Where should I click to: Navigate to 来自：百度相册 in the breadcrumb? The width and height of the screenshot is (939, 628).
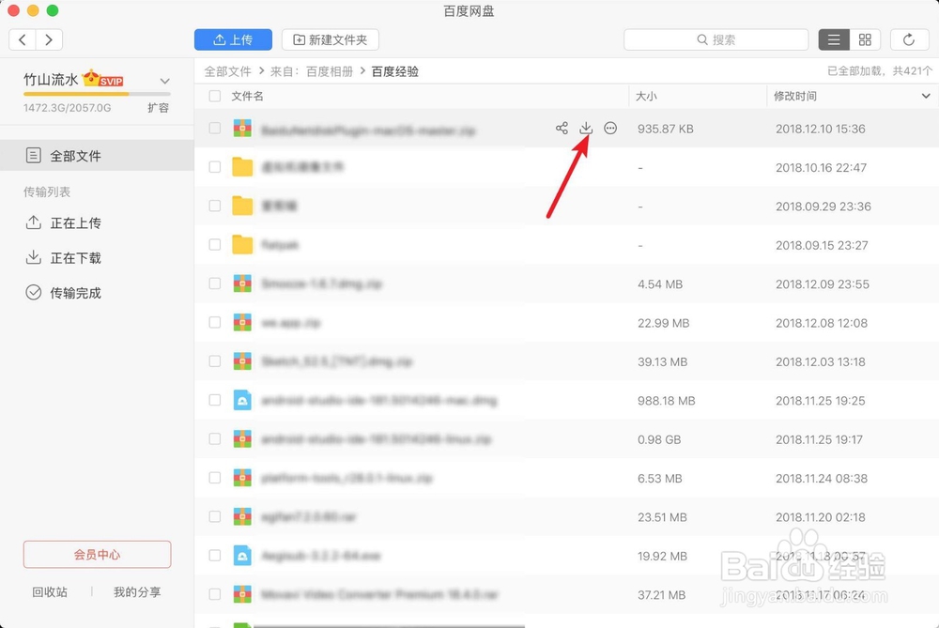pos(312,71)
